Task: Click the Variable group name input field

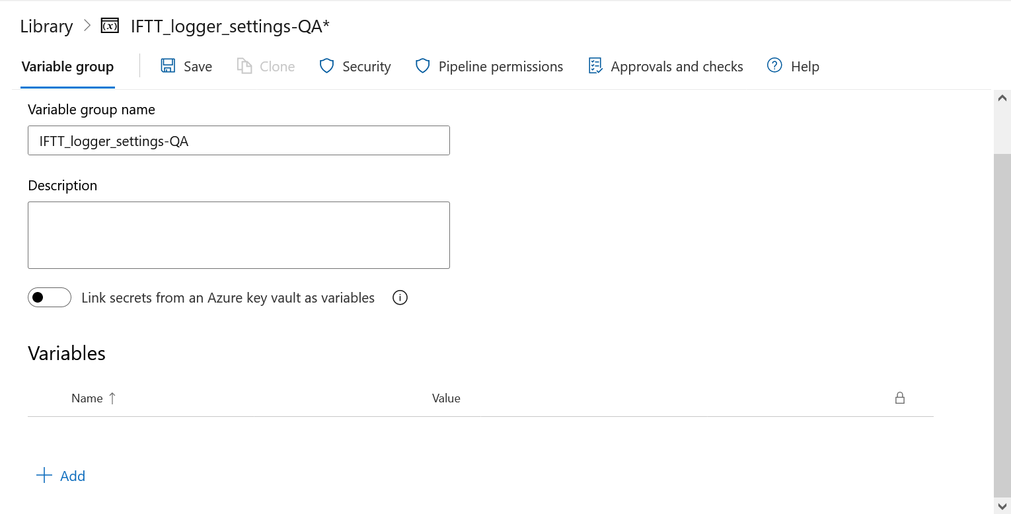Action: (x=239, y=141)
